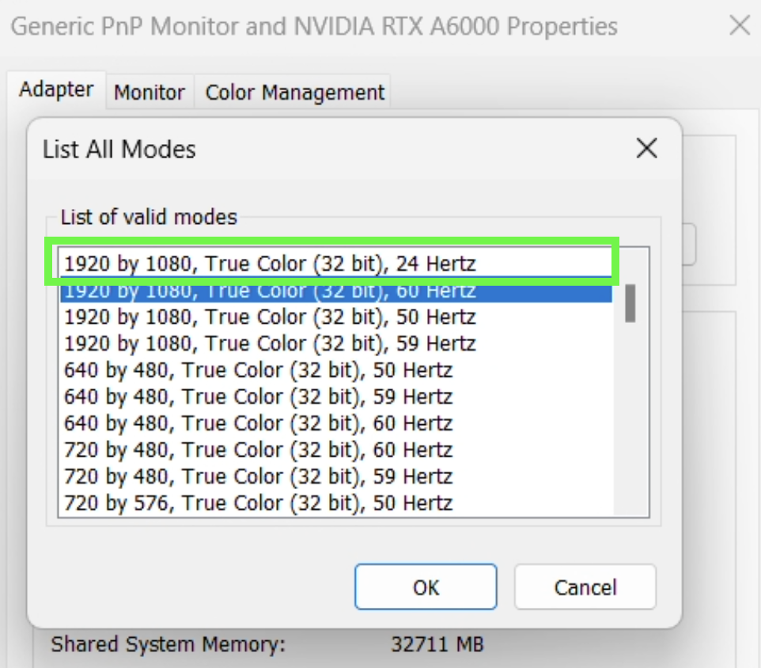Confirm the mode with the OK button
This screenshot has width=761, height=668.
point(426,587)
